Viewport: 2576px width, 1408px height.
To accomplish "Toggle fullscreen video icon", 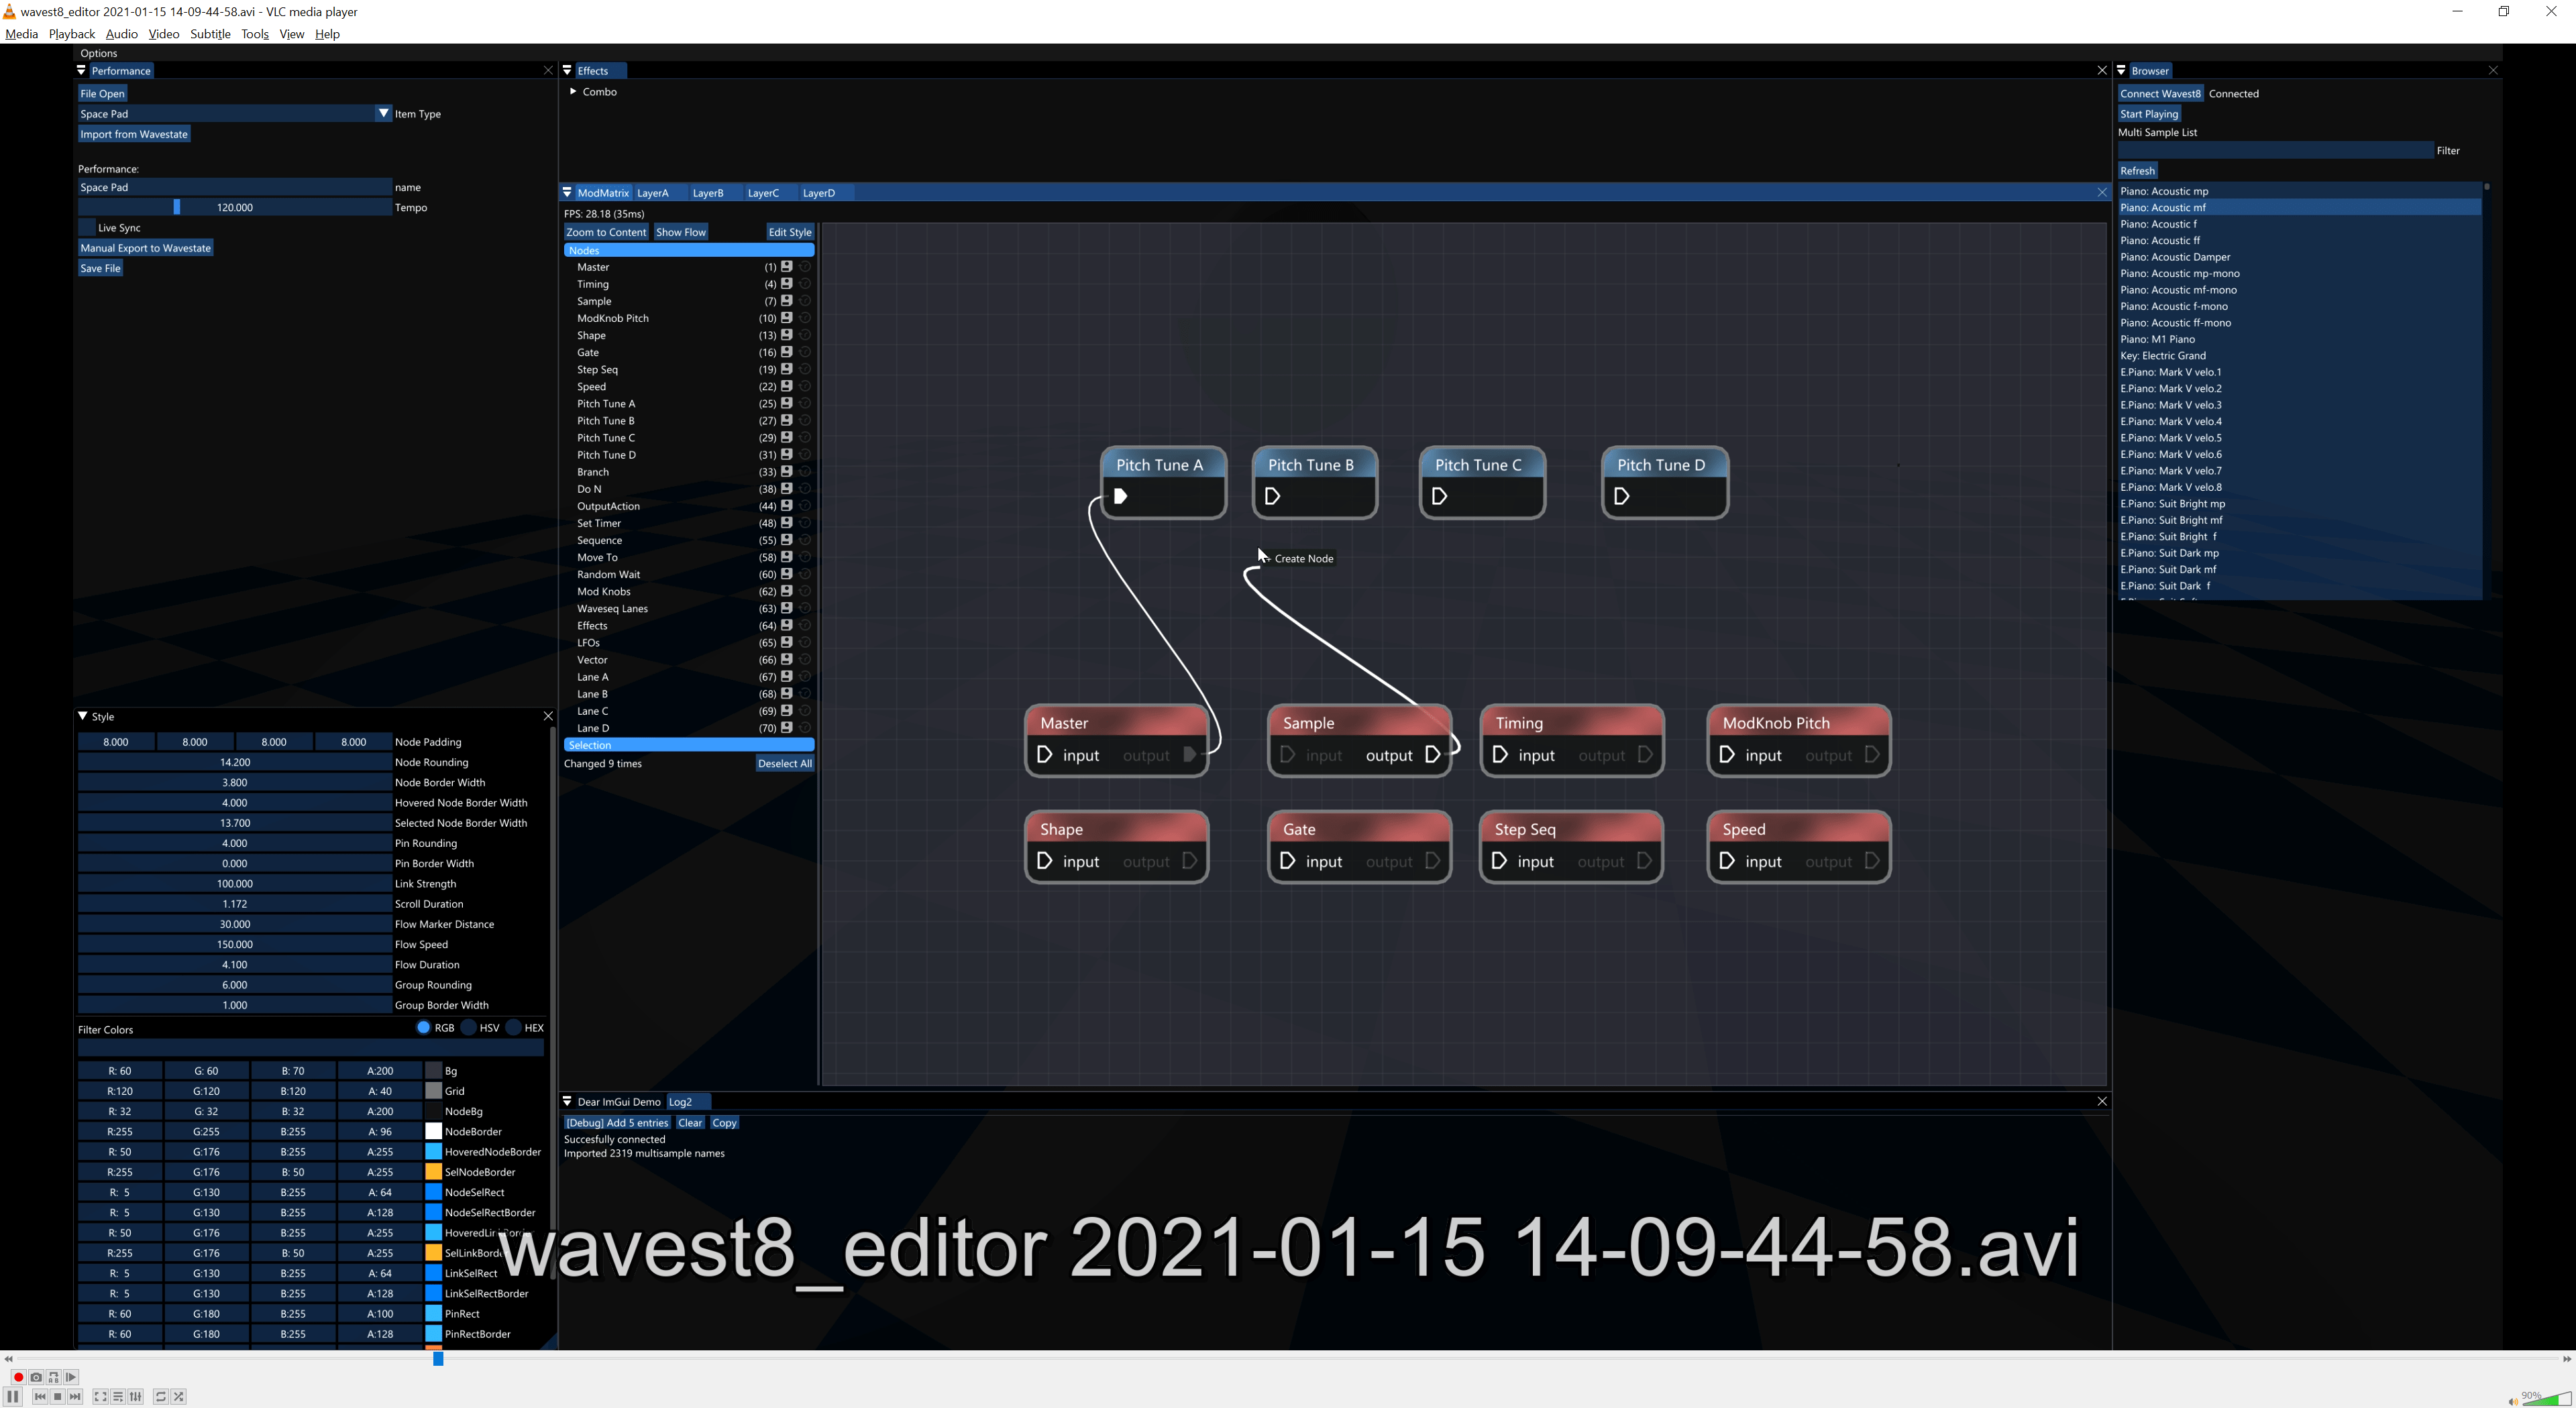I will pyautogui.click(x=100, y=1397).
